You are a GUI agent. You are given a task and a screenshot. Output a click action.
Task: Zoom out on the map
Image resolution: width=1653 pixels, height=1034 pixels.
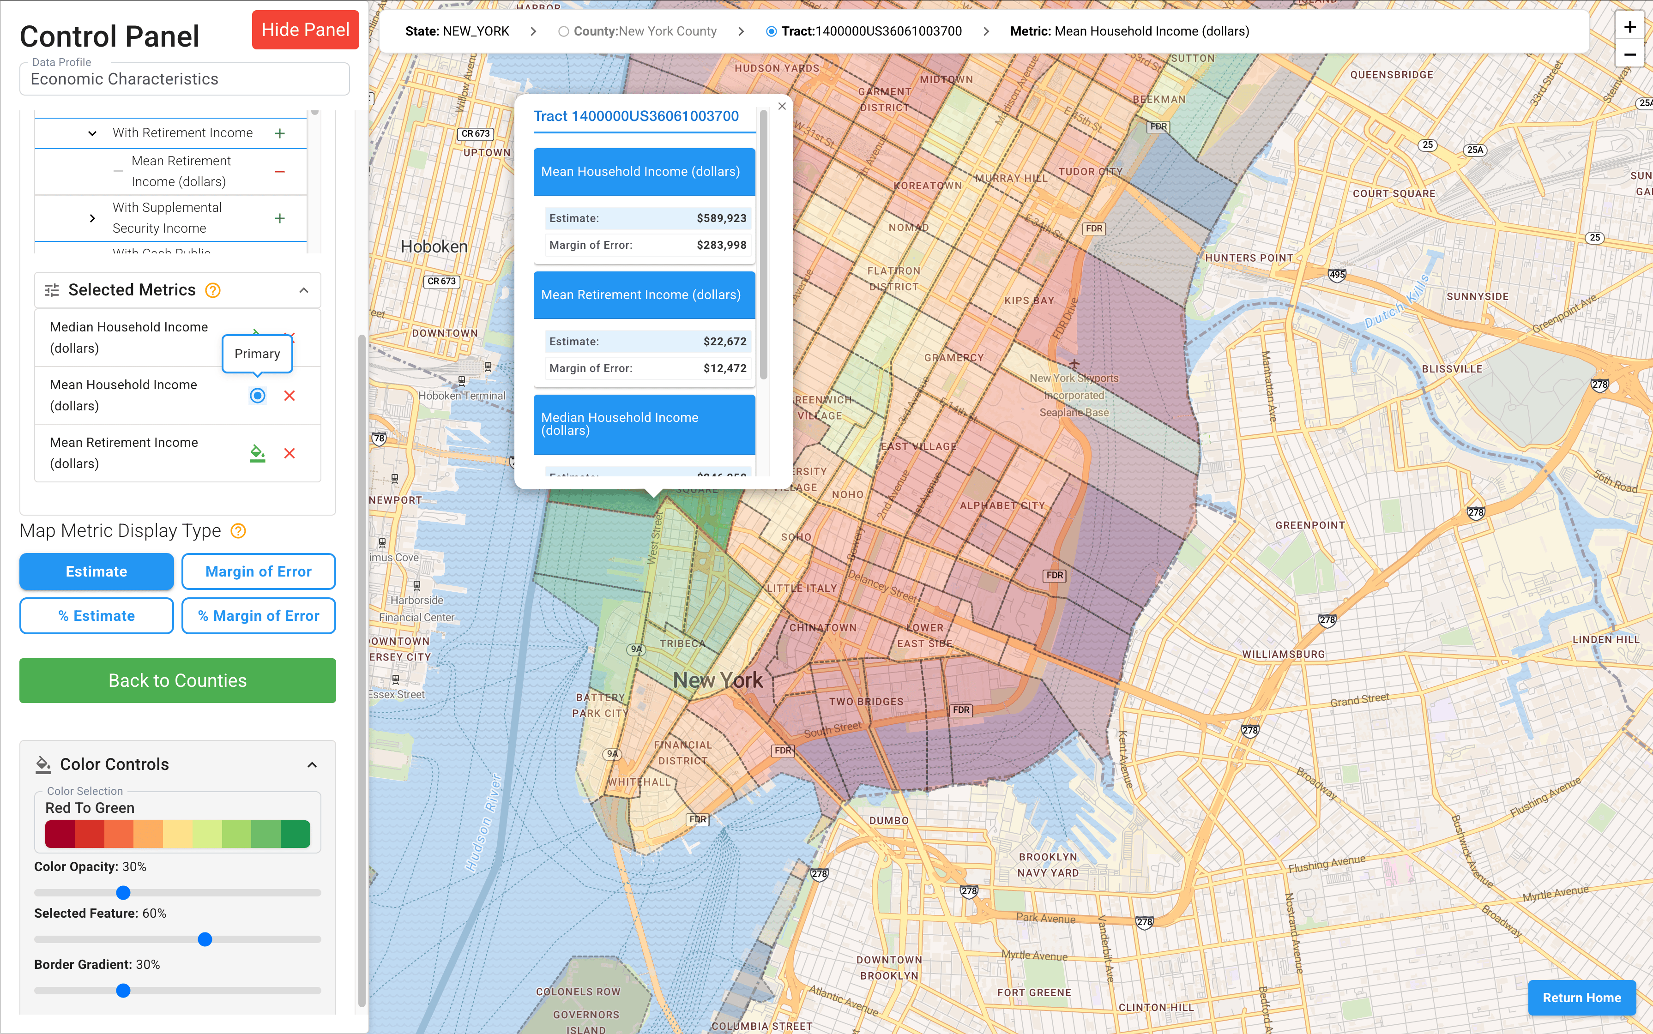[x=1630, y=54]
